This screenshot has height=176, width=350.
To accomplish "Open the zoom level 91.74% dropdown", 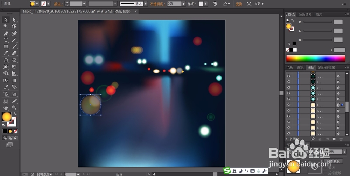I will point(51,174).
